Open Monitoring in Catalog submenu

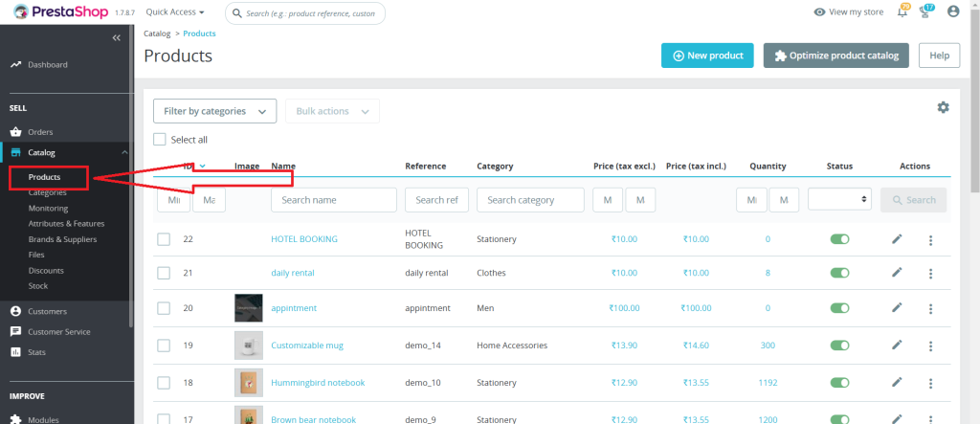(x=48, y=209)
